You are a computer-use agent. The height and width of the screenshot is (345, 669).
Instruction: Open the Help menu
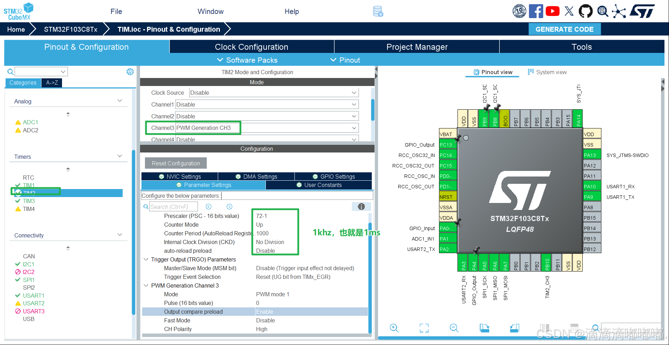click(292, 11)
